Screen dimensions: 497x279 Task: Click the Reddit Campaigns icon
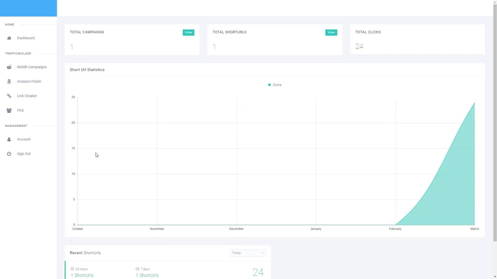pyautogui.click(x=9, y=67)
